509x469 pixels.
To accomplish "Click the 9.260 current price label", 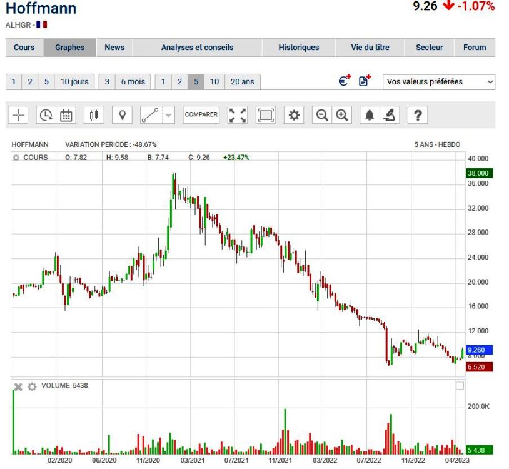I will tap(479, 350).
